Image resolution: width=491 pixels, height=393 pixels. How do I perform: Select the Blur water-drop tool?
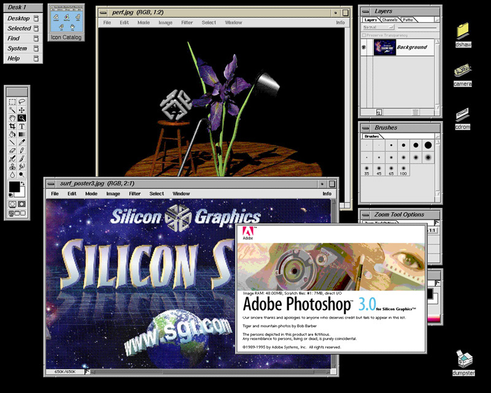(12, 174)
